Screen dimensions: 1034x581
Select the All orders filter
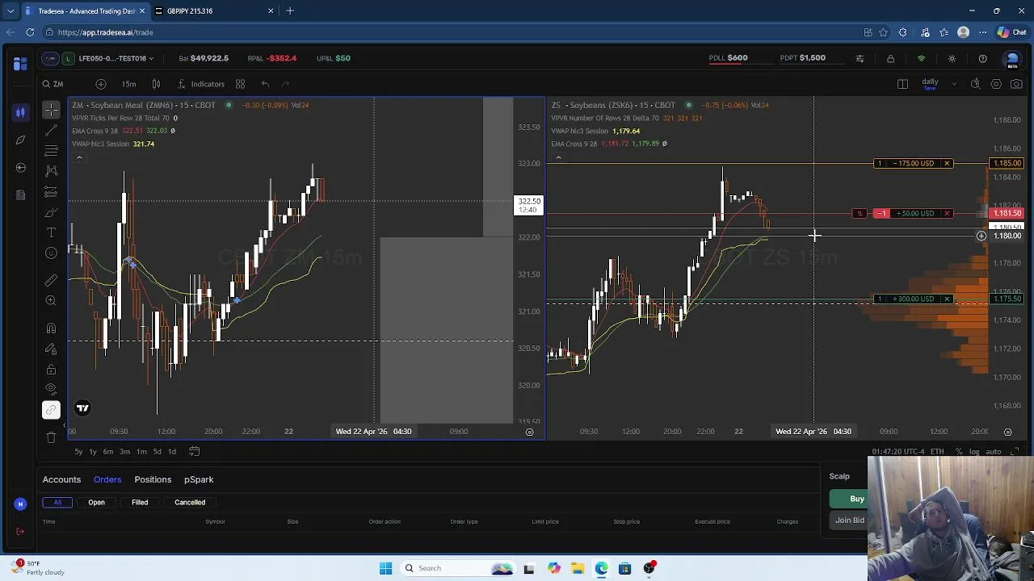click(57, 502)
